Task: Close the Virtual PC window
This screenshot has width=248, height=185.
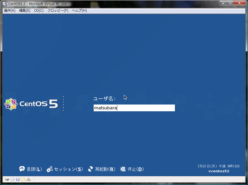Action: (239, 3)
